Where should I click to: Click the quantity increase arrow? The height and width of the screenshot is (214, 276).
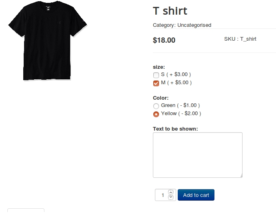pos(170,192)
